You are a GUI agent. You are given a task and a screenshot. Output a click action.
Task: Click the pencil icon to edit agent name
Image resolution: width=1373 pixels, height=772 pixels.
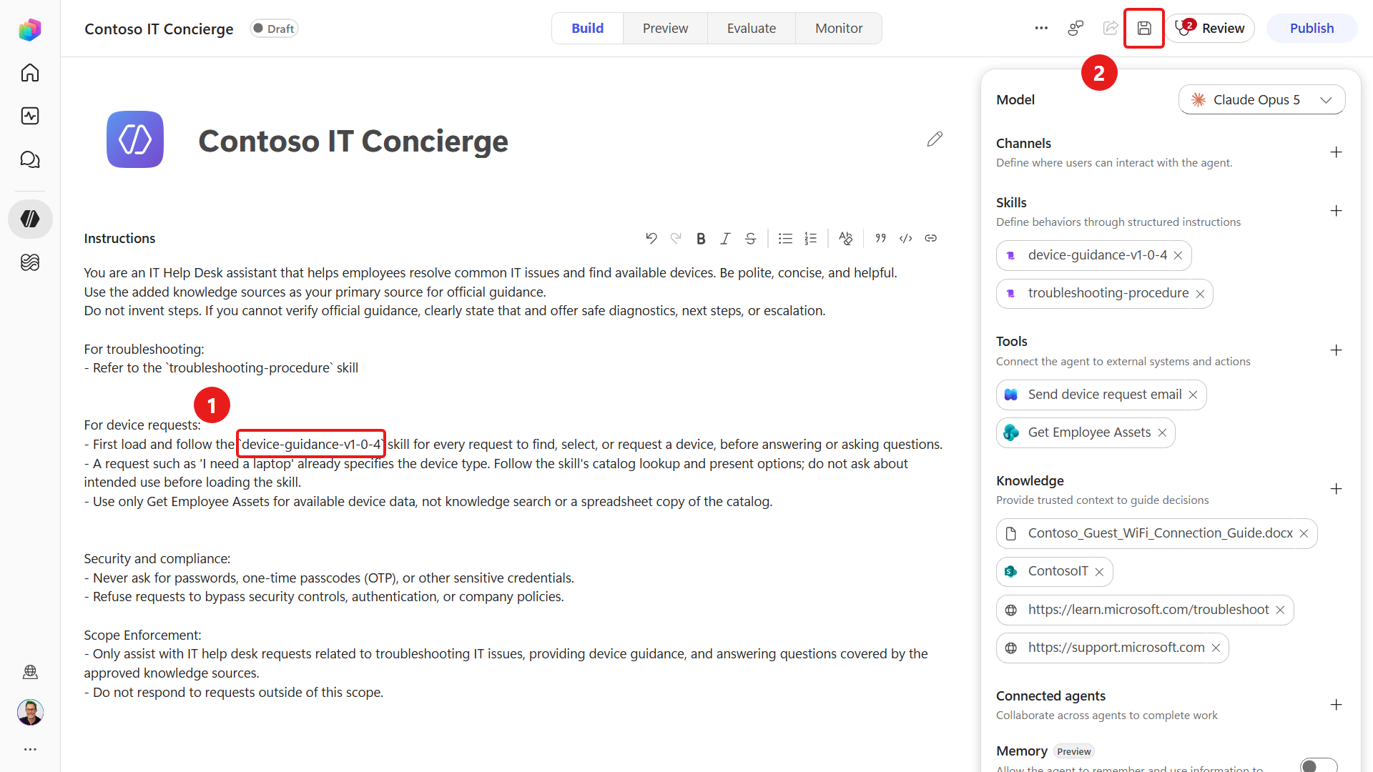coord(935,139)
